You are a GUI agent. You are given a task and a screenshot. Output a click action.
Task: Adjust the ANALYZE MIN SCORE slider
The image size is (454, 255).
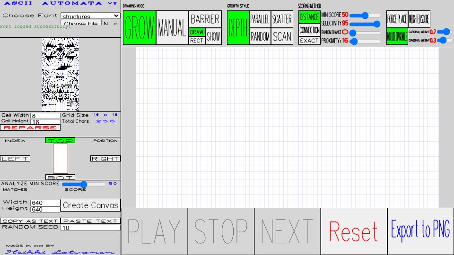(84, 184)
